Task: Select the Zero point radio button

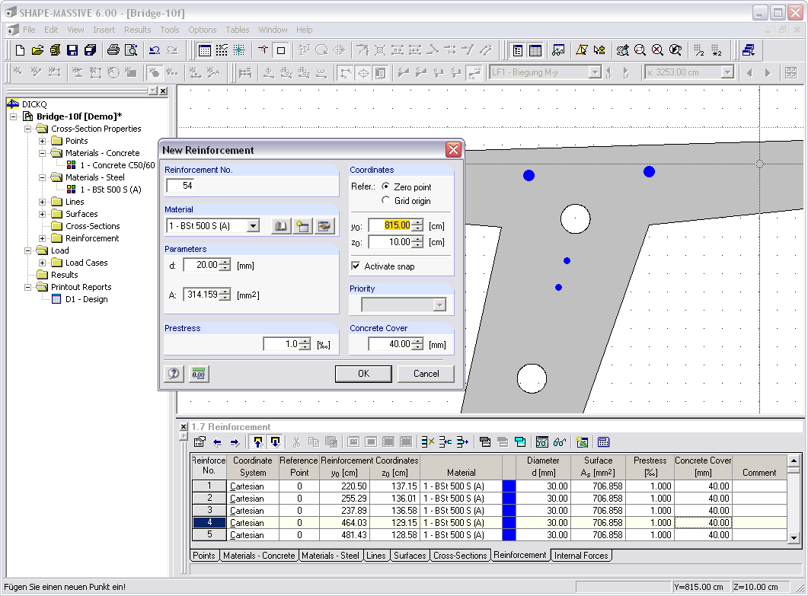Action: 385,186
